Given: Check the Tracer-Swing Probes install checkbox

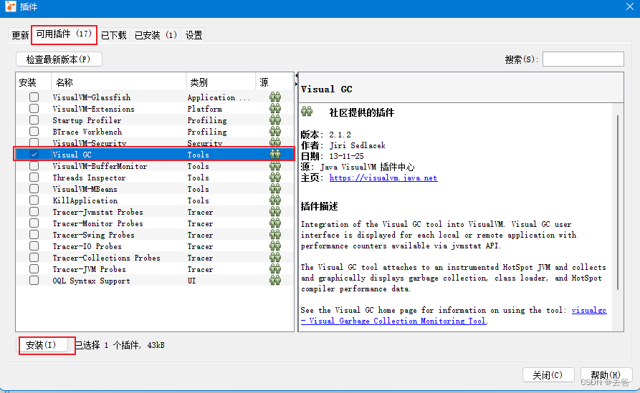Looking at the screenshot, I should 34,234.
